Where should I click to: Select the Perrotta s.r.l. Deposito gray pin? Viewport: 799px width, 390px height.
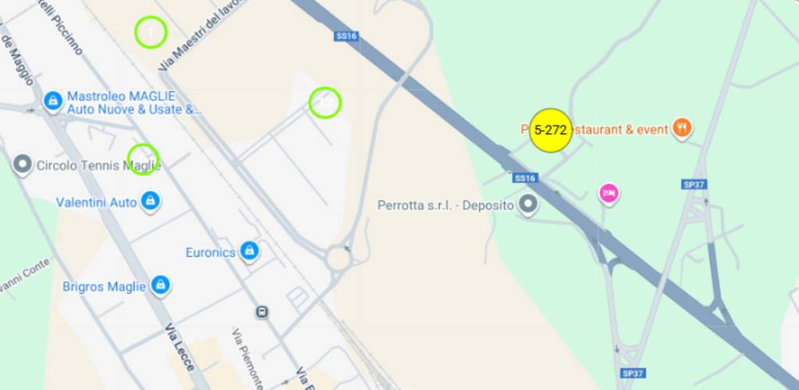[x=528, y=204]
